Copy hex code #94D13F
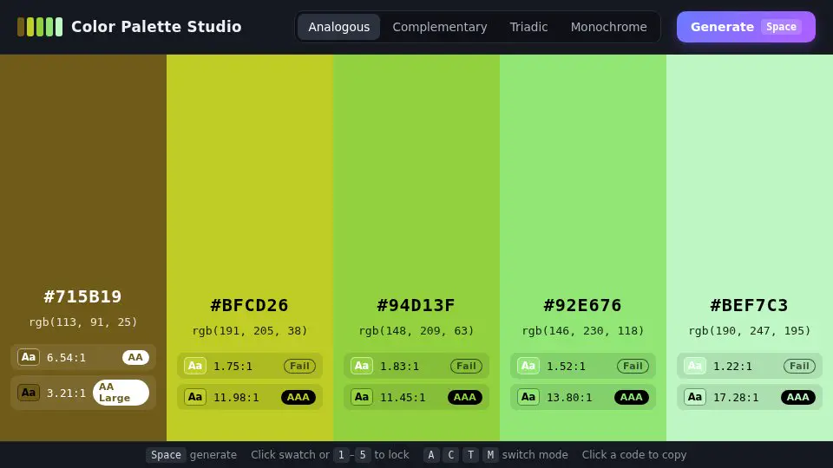Screen dimensions: 833x468 pyautogui.click(x=416, y=305)
